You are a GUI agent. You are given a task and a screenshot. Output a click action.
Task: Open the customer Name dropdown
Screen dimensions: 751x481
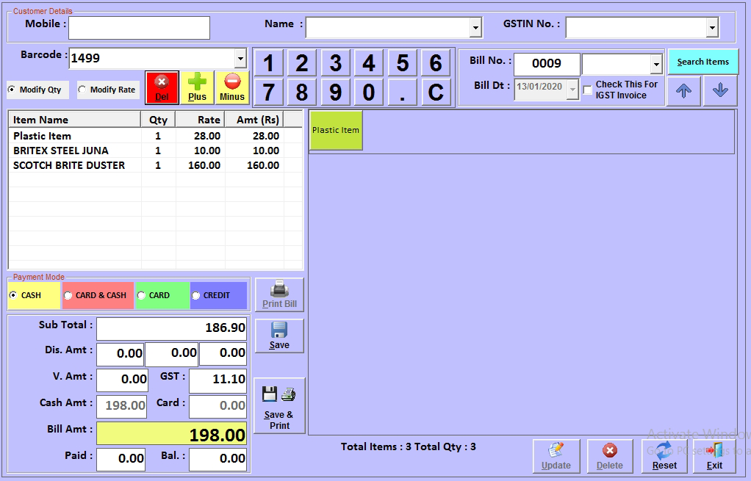(476, 29)
